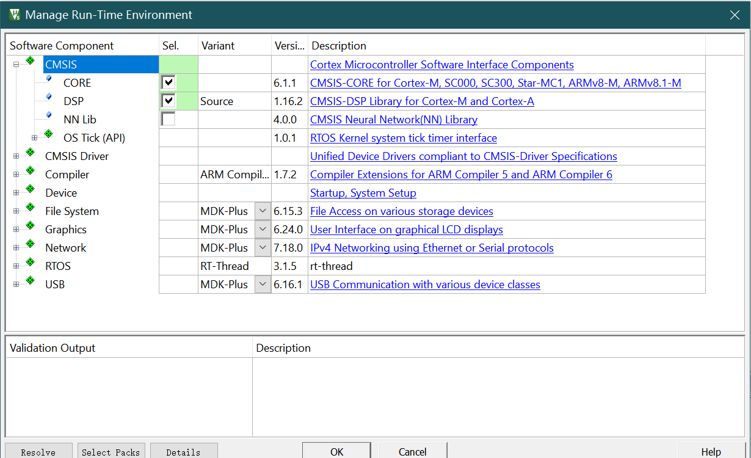The height and width of the screenshot is (458, 751).
Task: Open the Network variant dropdown
Action: 263,248
